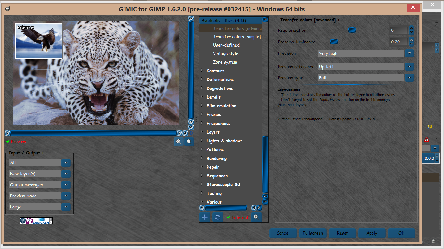Click the Regularization value field
444x249 pixels.
[398, 30]
